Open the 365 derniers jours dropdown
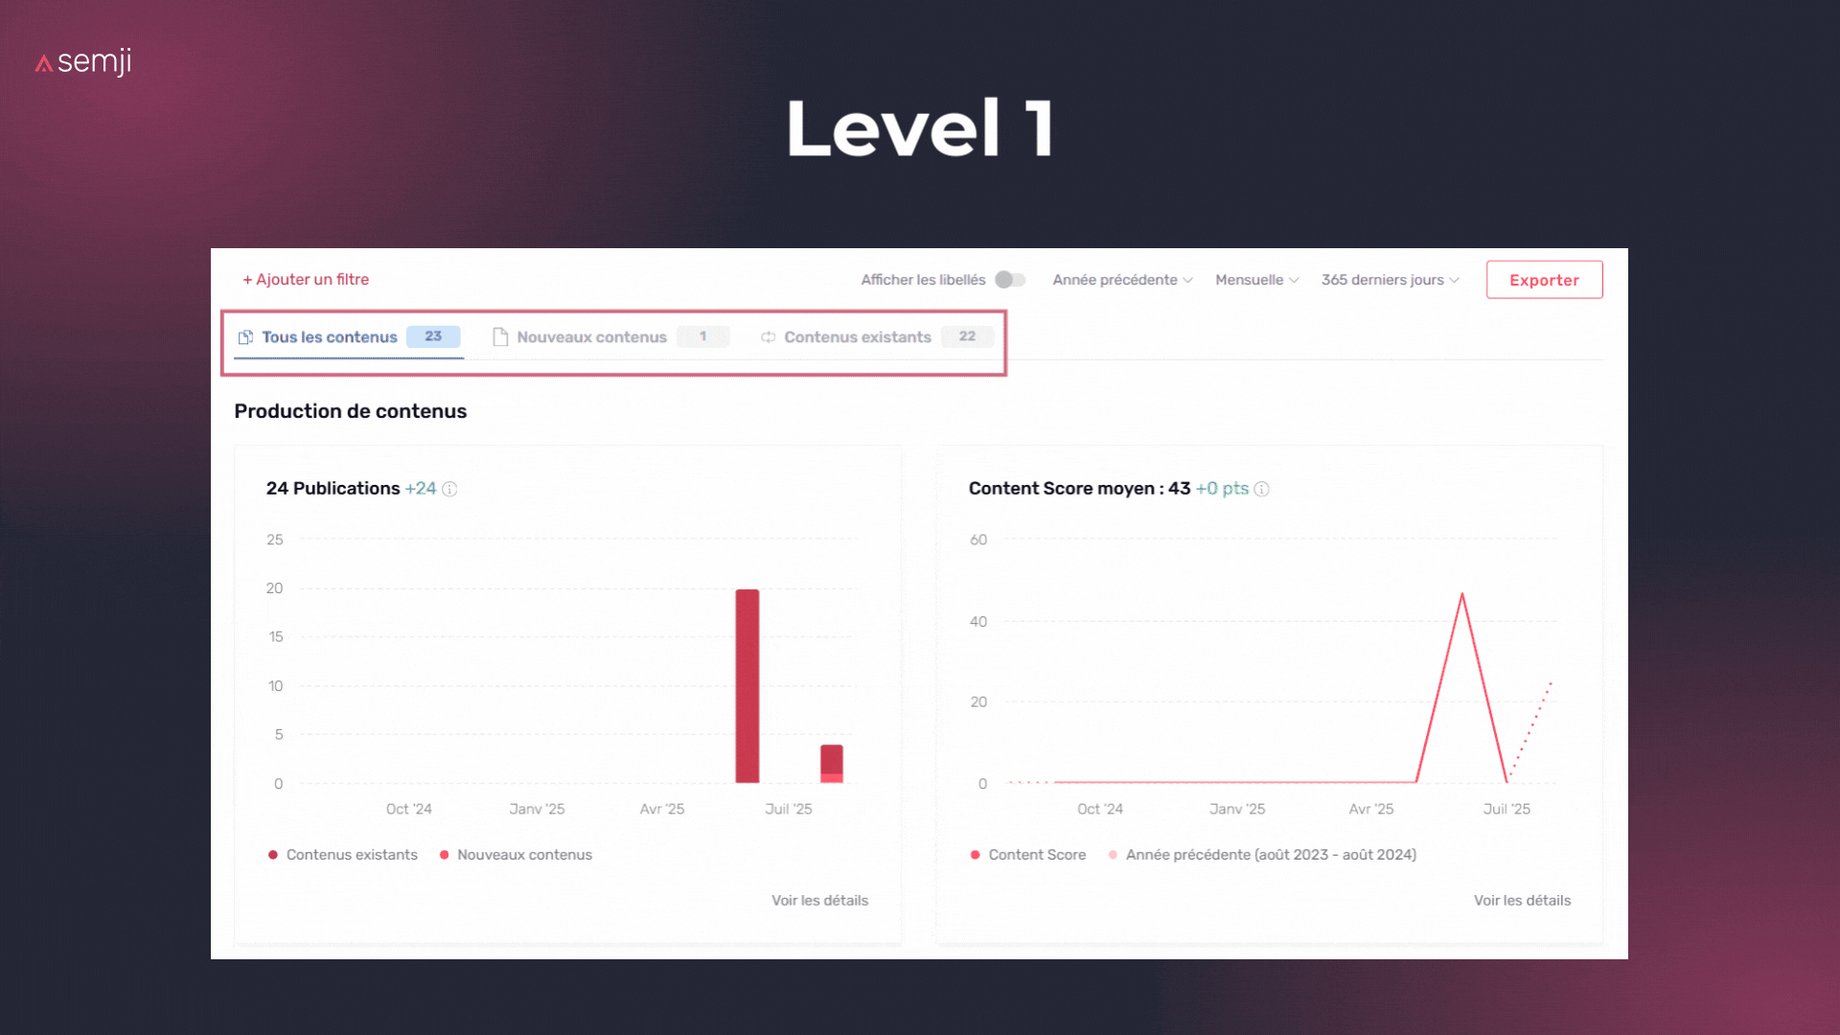1840x1035 pixels. [x=1390, y=280]
